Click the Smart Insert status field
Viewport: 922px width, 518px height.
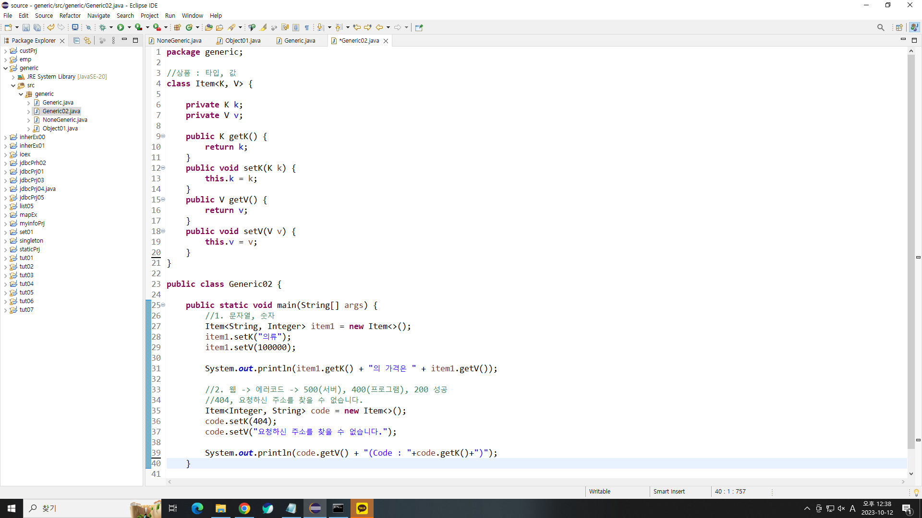click(669, 492)
